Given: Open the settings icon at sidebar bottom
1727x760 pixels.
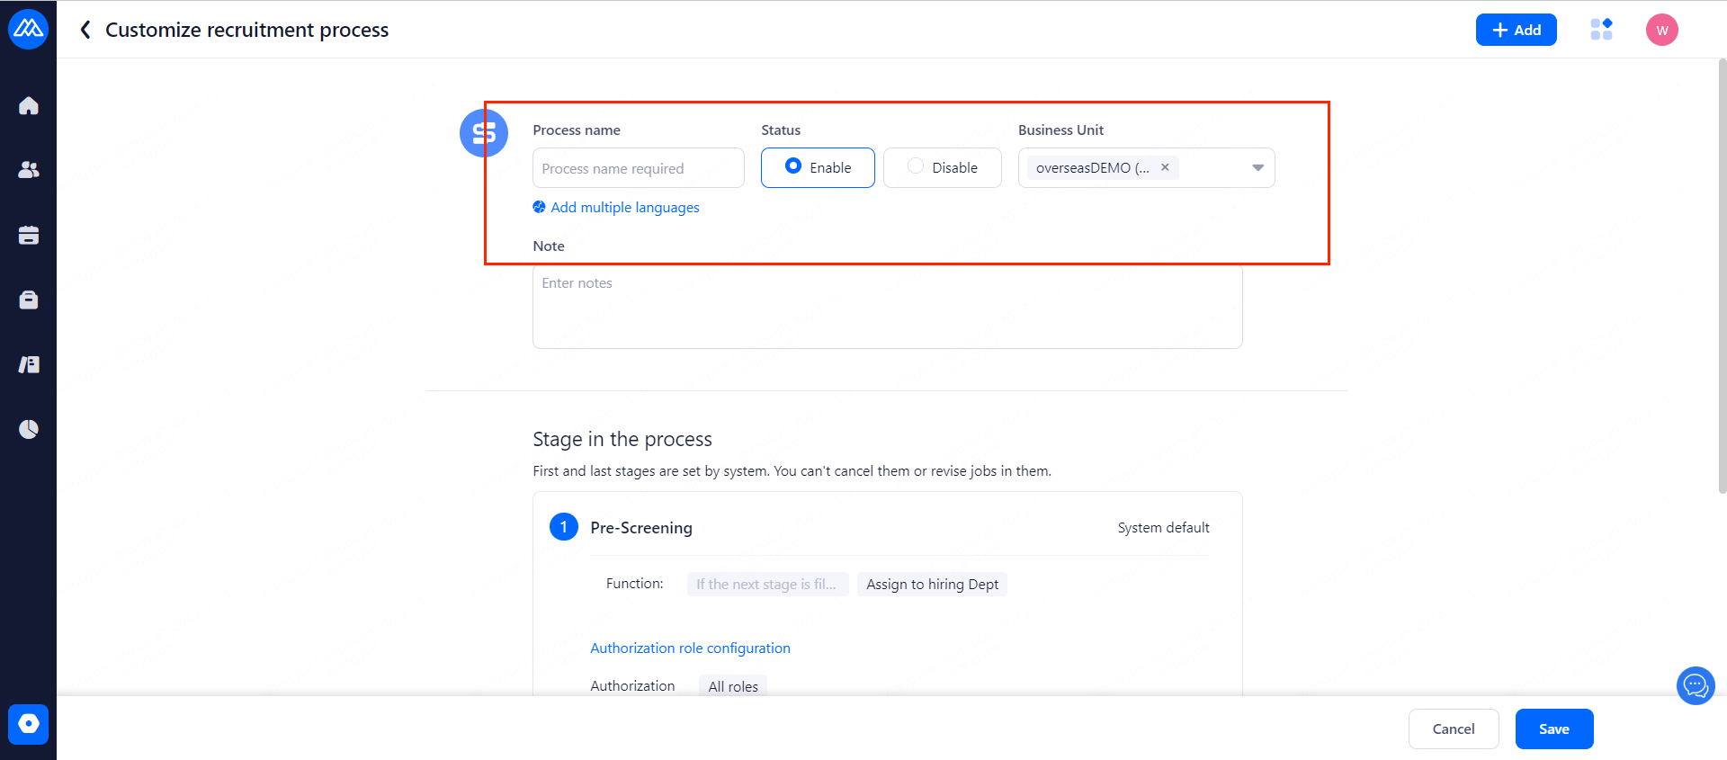Looking at the screenshot, I should click(29, 724).
